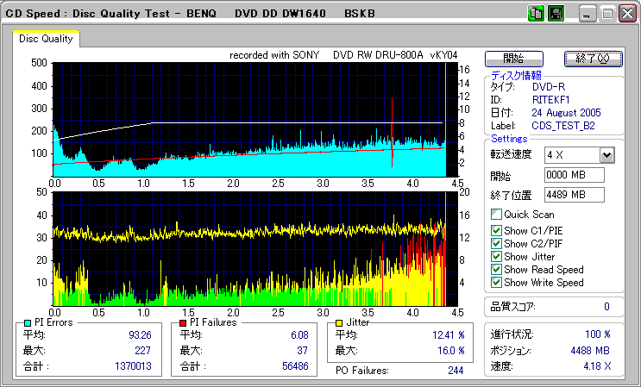Viewport: 641px width, 387px height.
Task: Minimize the CD Speed window
Action: (588, 15)
